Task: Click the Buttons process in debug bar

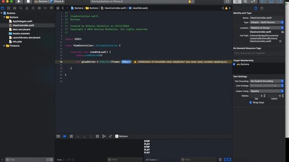Action: [x=121, y=136]
